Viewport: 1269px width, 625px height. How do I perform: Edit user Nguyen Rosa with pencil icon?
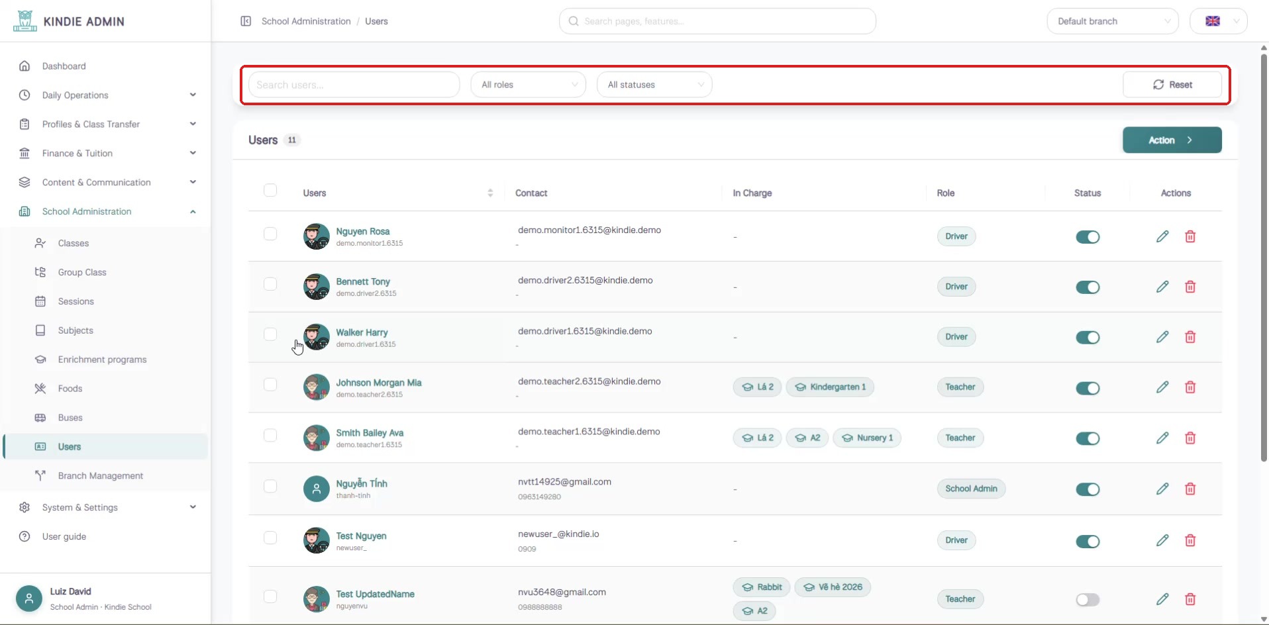pyautogui.click(x=1162, y=236)
